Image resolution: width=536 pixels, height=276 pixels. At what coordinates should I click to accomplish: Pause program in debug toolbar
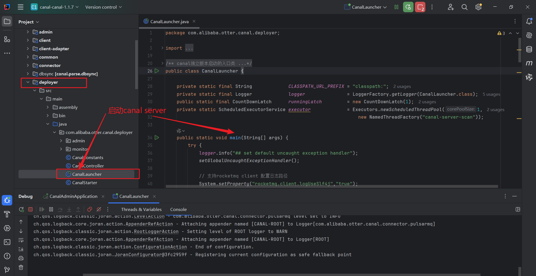pyautogui.click(x=51, y=209)
